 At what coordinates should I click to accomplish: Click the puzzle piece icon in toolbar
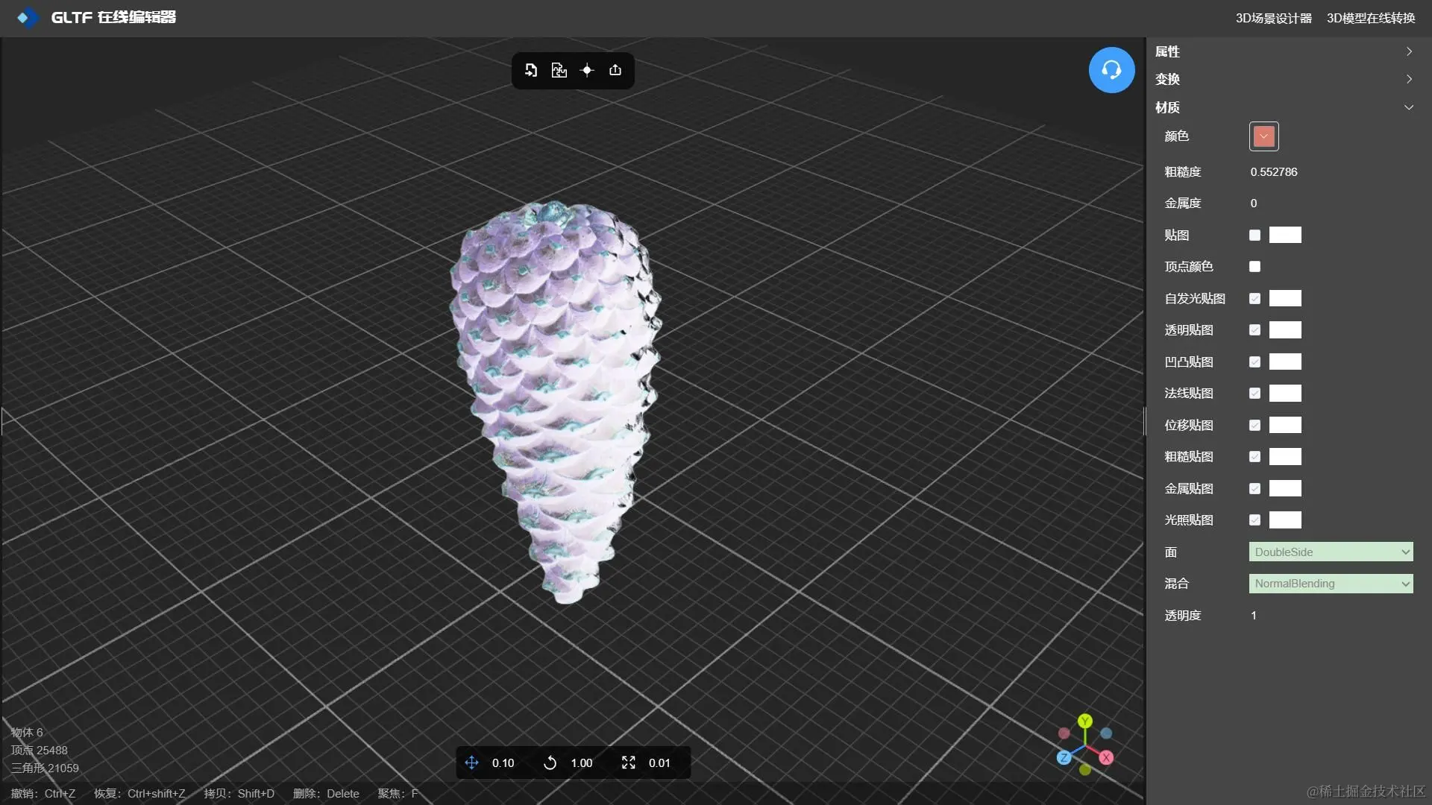click(559, 70)
